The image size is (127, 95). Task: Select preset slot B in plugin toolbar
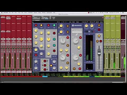[x=63, y=22]
